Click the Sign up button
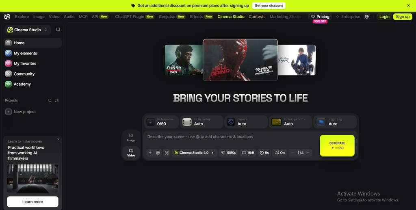The width and height of the screenshot is (416, 210). click(x=403, y=17)
